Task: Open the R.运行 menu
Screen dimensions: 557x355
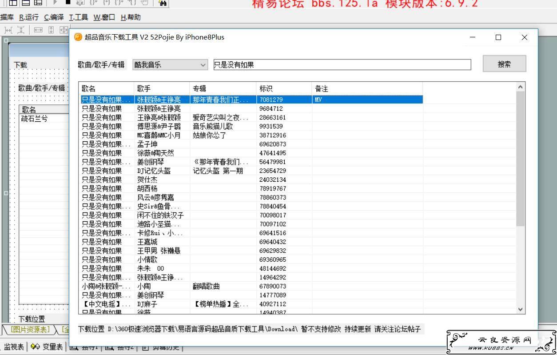Action: click(29, 17)
